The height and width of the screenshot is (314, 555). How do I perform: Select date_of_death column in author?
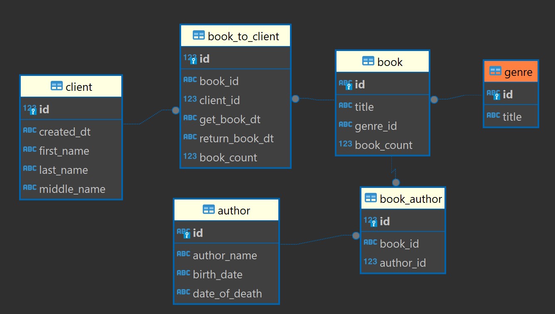227,294
